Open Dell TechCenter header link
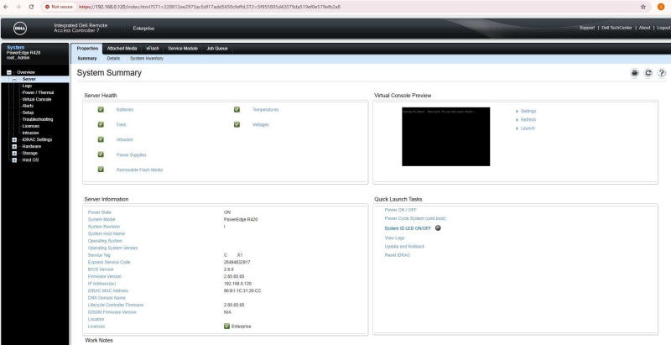Viewport: 671px width, 345px height. (616, 28)
